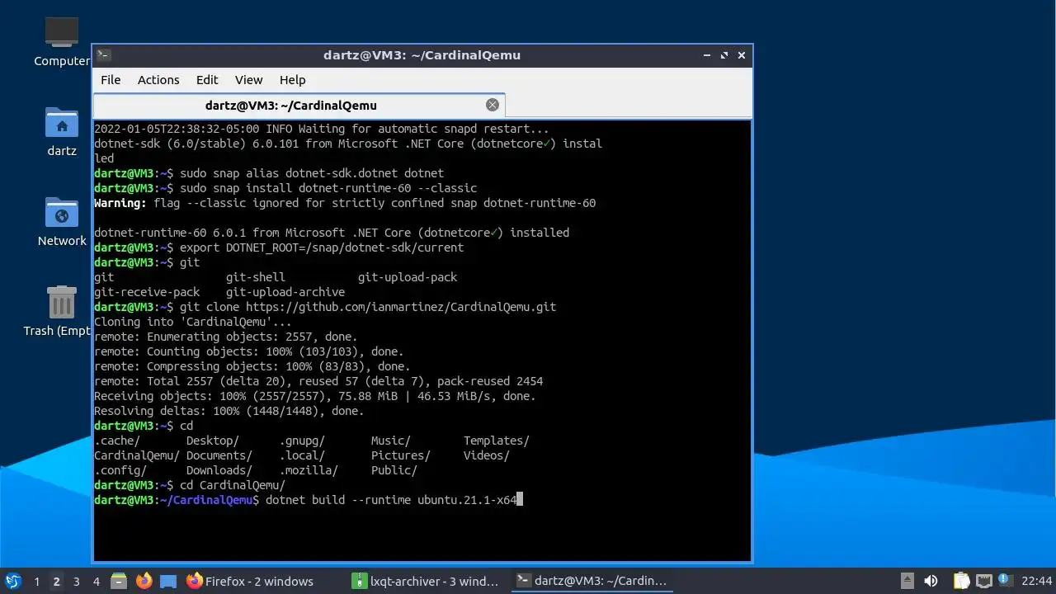Select the dartz@VM3 terminal taskbar entry
1056x594 pixels.
(x=591, y=581)
